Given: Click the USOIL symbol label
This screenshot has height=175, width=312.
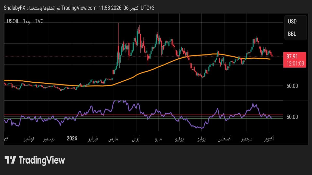Looking at the screenshot, I should click(x=13, y=21).
